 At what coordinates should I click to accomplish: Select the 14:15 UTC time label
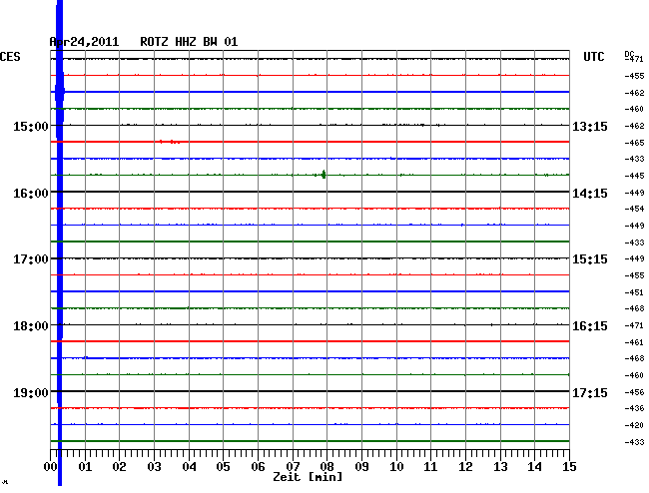(590, 194)
